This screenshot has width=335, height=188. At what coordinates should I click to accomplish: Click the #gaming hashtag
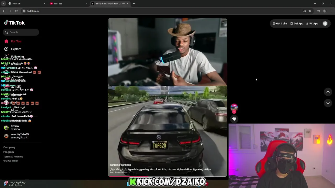point(198,169)
